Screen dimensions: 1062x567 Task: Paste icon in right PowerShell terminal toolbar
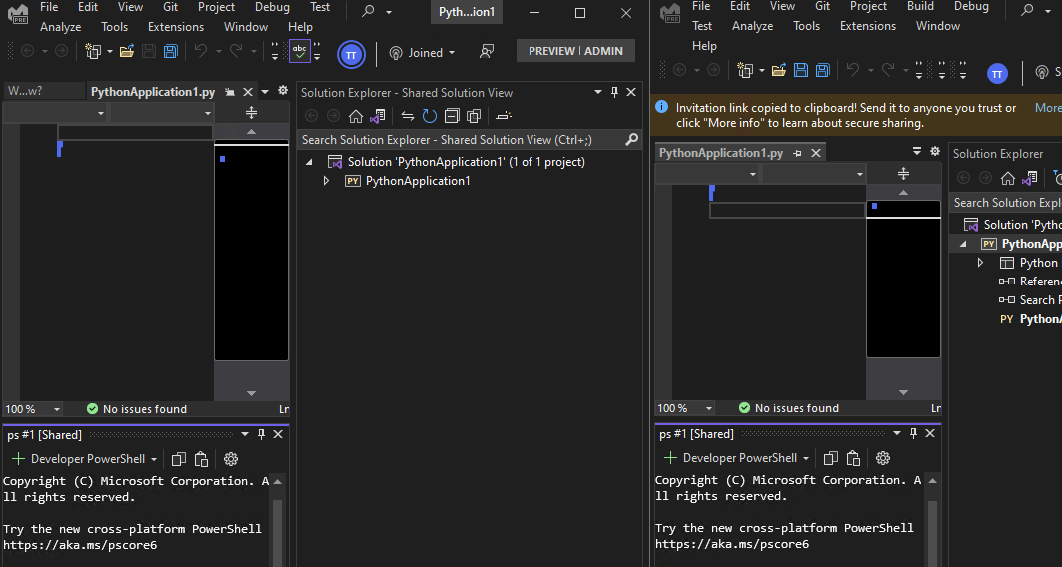[x=853, y=459]
